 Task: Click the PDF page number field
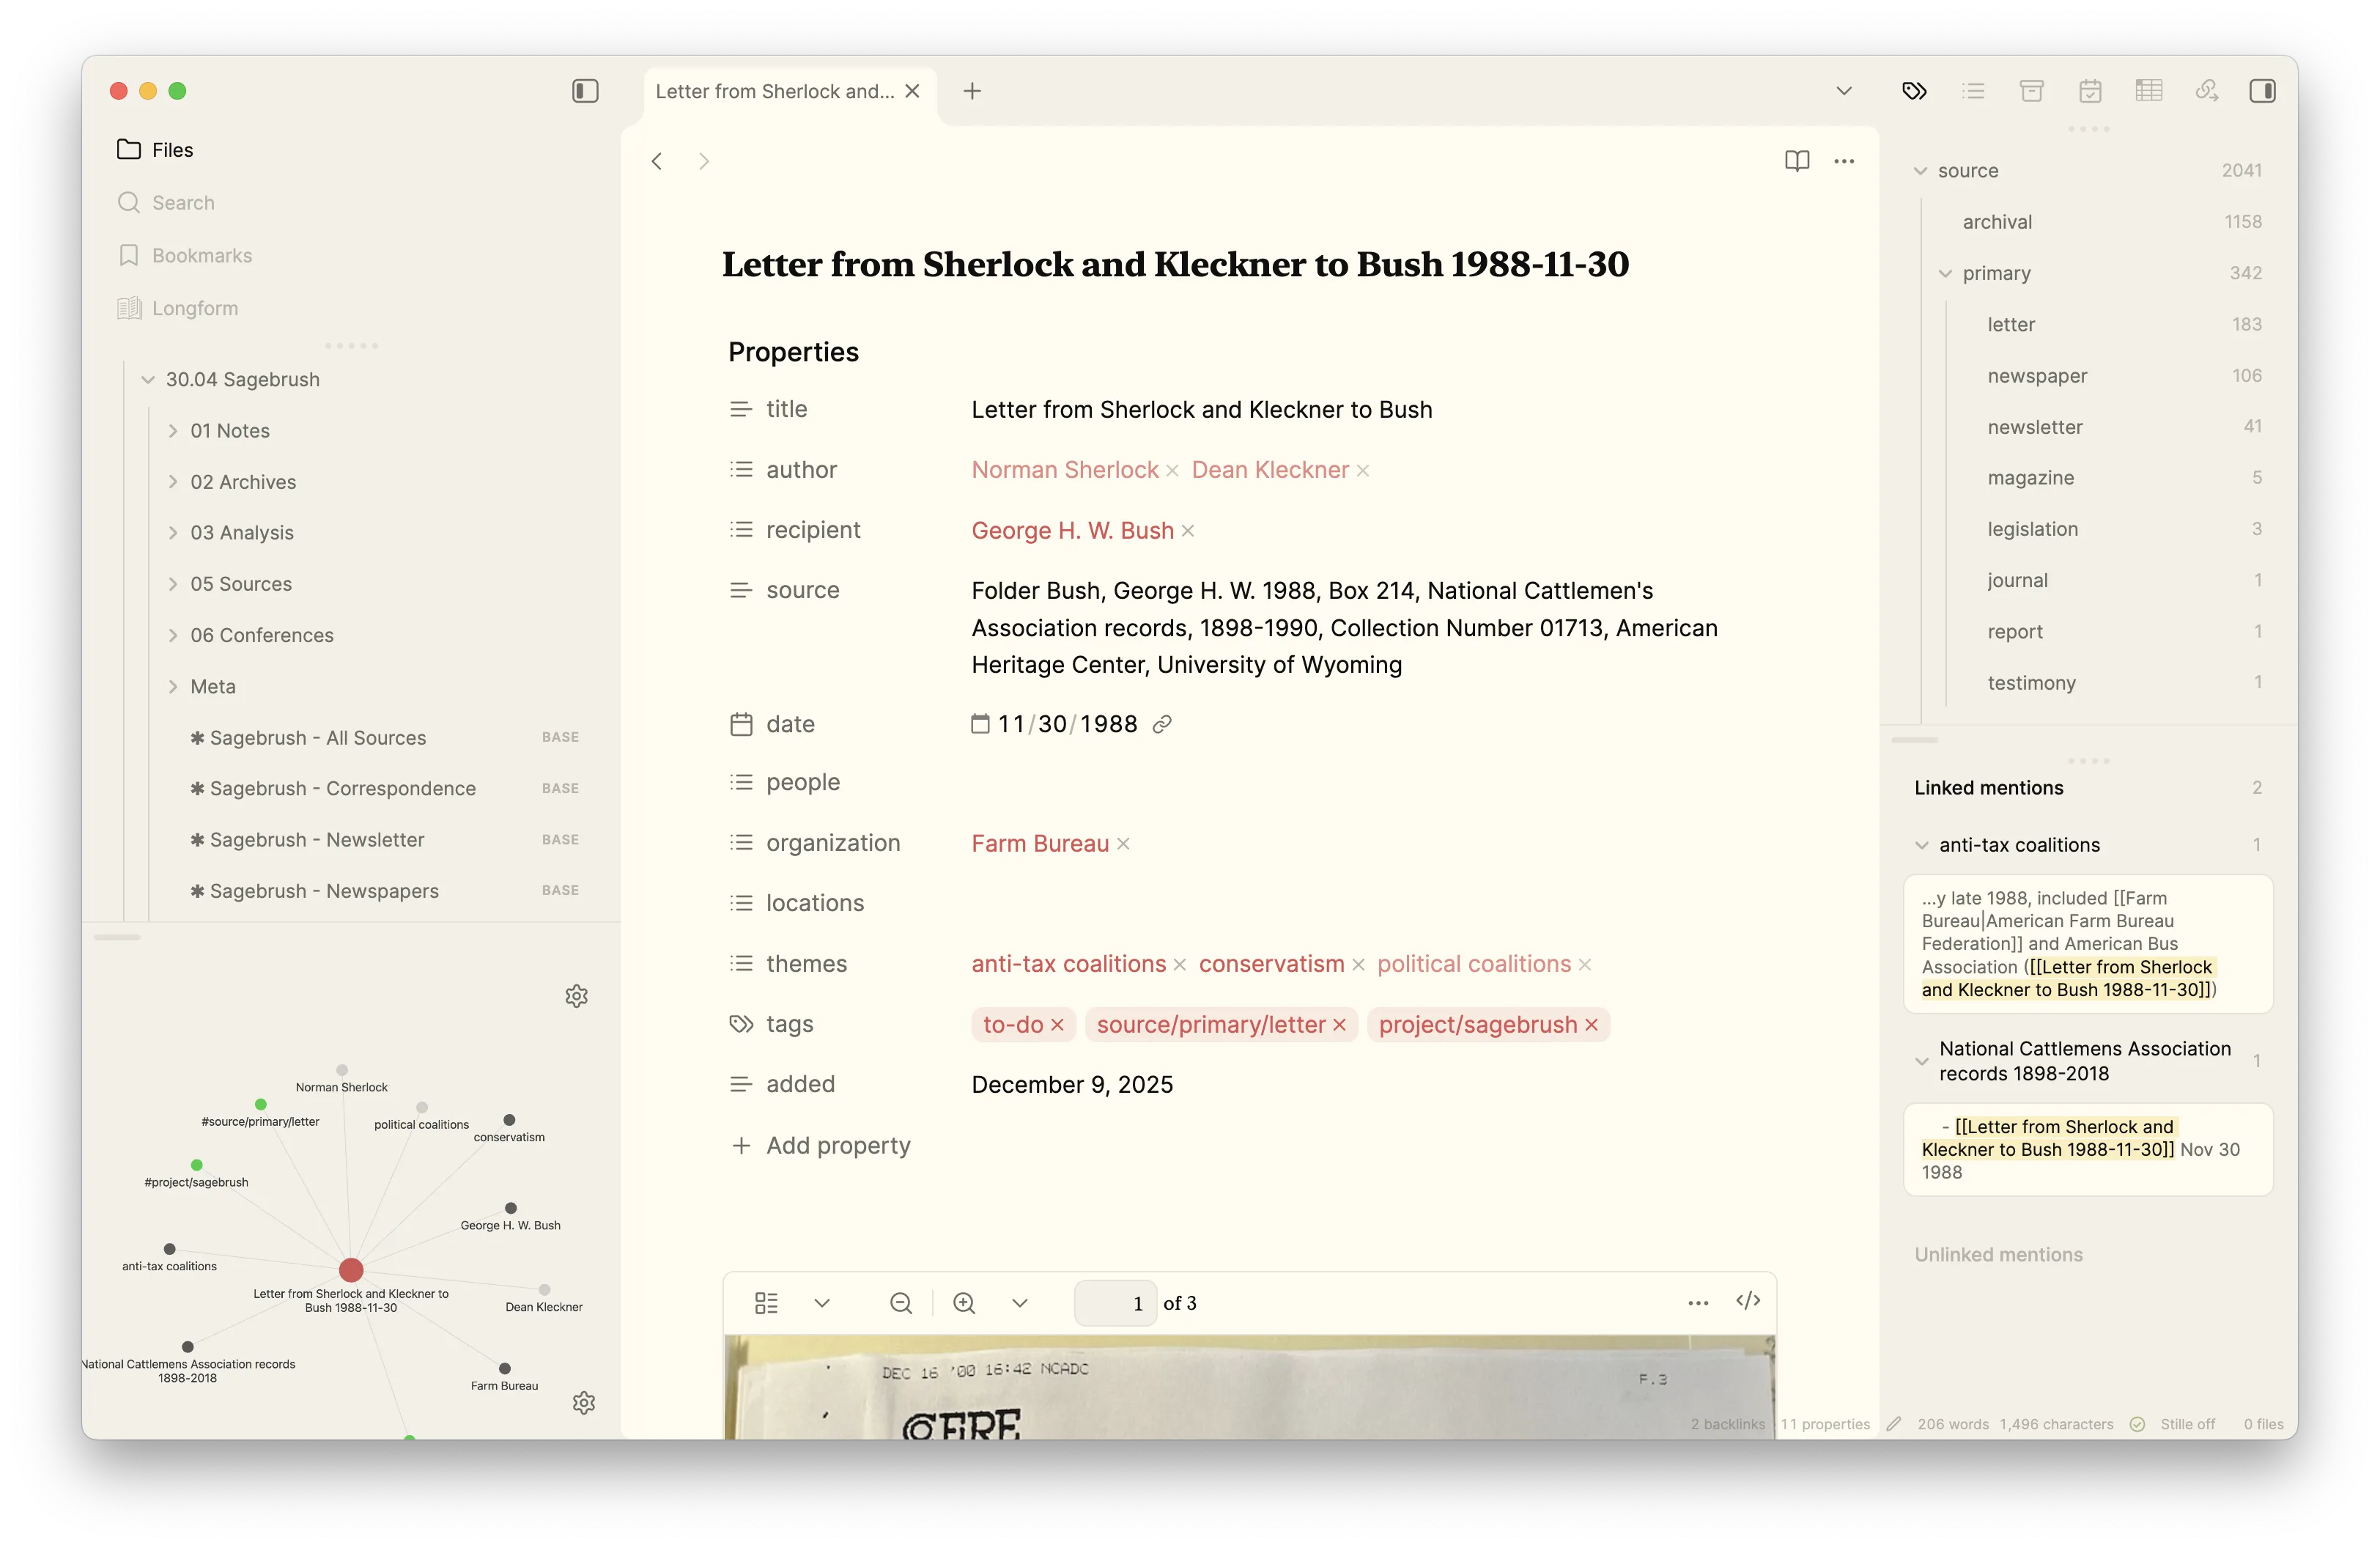click(x=1115, y=1302)
